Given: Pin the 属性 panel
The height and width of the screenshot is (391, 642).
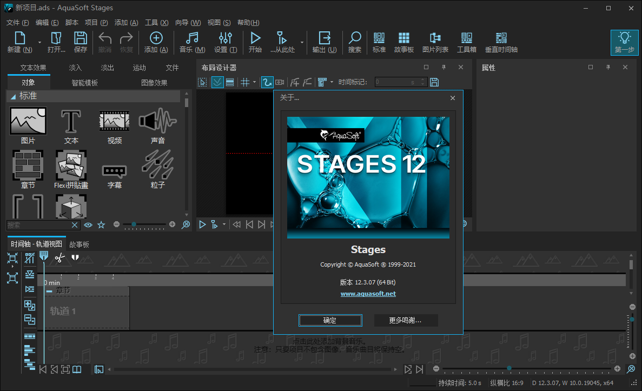Looking at the screenshot, I should click(608, 67).
